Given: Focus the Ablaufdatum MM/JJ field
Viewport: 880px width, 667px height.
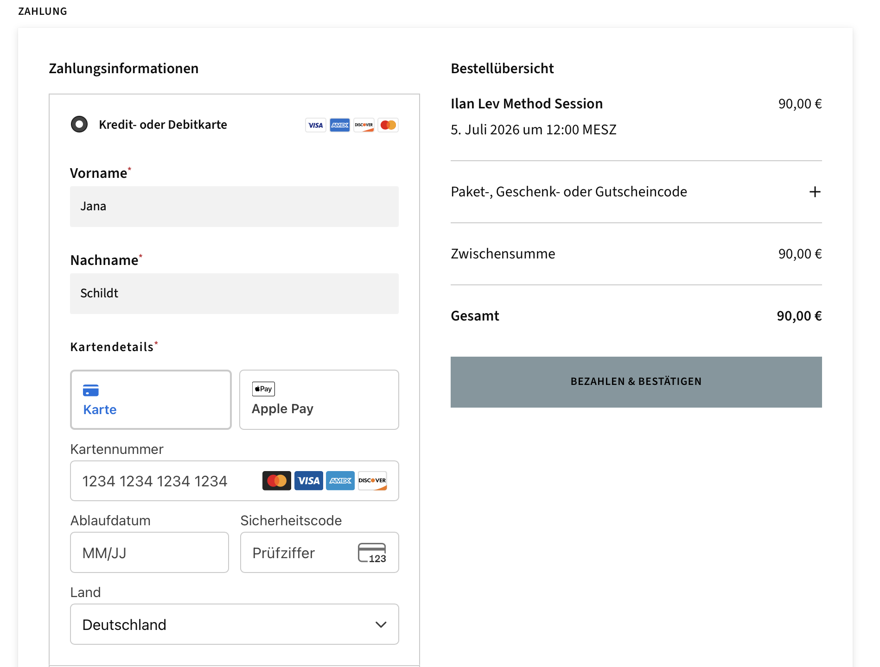Looking at the screenshot, I should pos(149,553).
